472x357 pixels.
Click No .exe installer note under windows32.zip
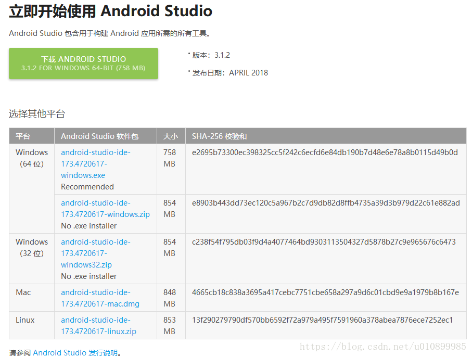click(x=88, y=276)
